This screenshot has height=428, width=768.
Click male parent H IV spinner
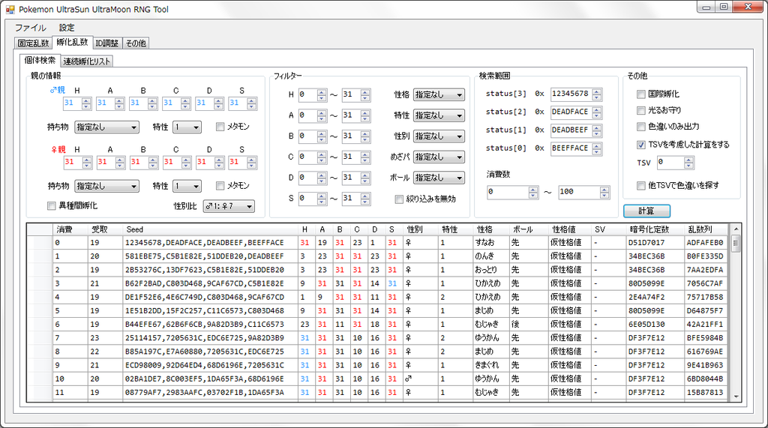click(x=86, y=103)
